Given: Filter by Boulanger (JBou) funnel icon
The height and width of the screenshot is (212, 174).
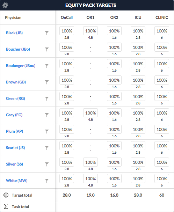Looking at the screenshot, I should [47, 66].
